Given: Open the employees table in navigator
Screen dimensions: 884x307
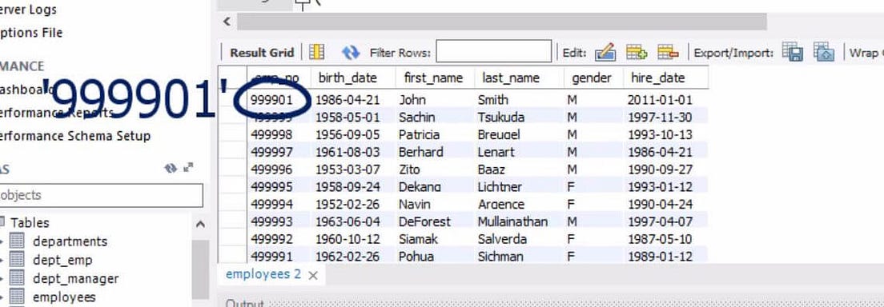Looking at the screenshot, I should point(64,297).
